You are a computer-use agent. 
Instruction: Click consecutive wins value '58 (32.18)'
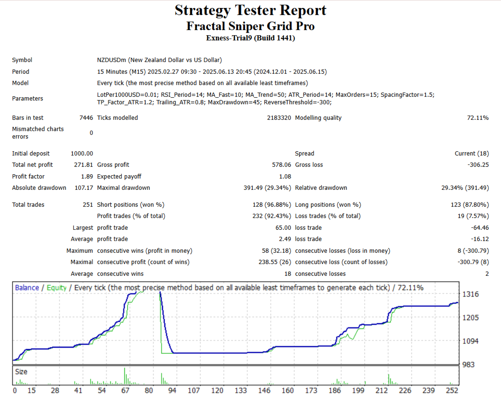pos(277,251)
